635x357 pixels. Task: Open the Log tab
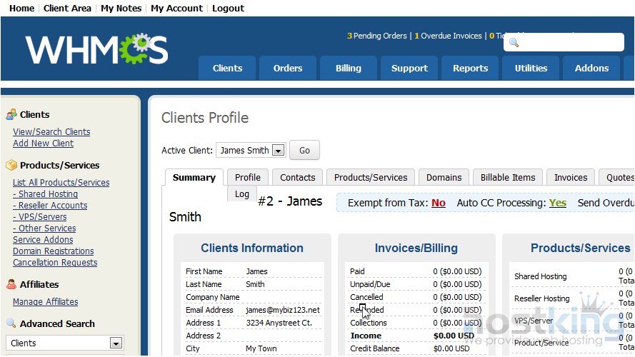click(x=242, y=194)
